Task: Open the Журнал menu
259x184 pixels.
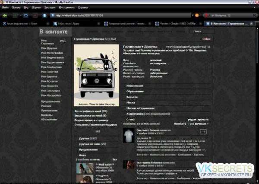Action: (36, 7)
